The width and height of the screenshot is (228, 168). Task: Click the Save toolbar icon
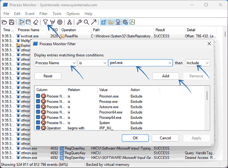[x=12, y=22]
